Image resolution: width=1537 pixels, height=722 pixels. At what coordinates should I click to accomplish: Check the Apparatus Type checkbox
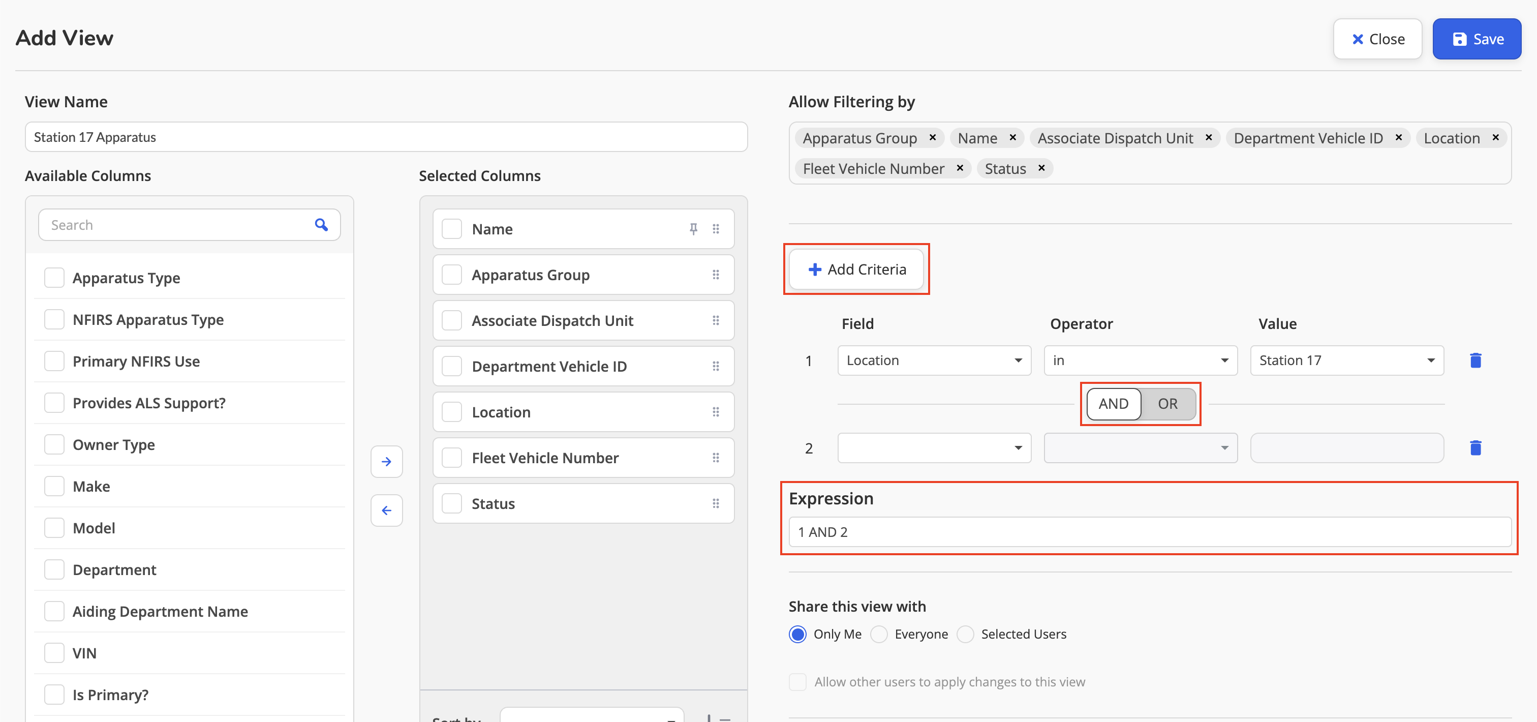click(54, 278)
